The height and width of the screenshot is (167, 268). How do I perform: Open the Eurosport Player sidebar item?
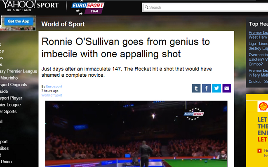(11, 98)
